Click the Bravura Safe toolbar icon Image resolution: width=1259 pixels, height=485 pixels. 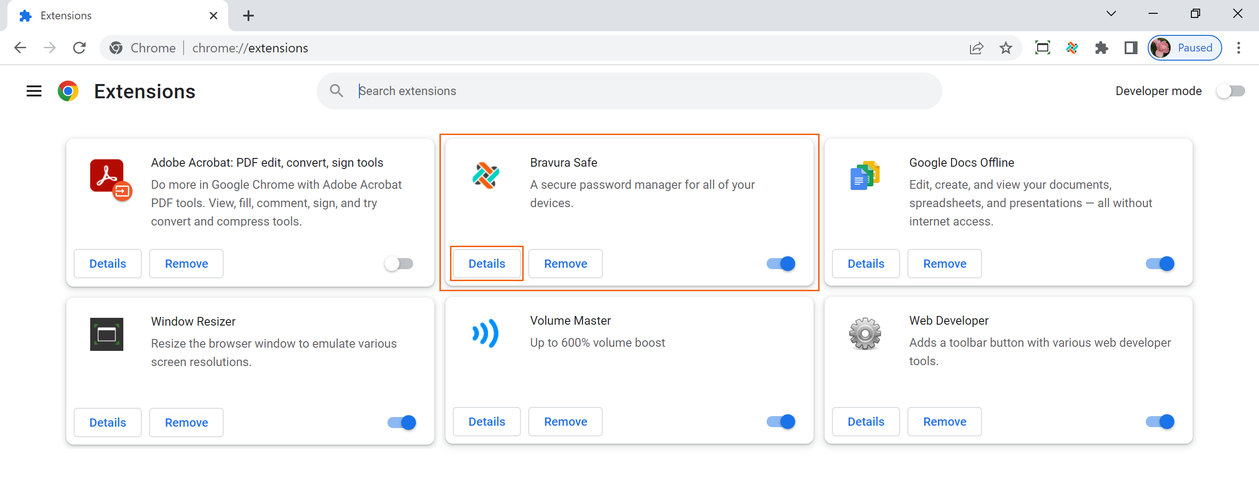[x=1072, y=47]
